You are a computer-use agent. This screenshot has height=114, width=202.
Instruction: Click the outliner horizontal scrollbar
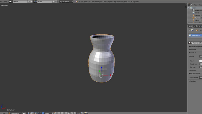pos(195,23)
